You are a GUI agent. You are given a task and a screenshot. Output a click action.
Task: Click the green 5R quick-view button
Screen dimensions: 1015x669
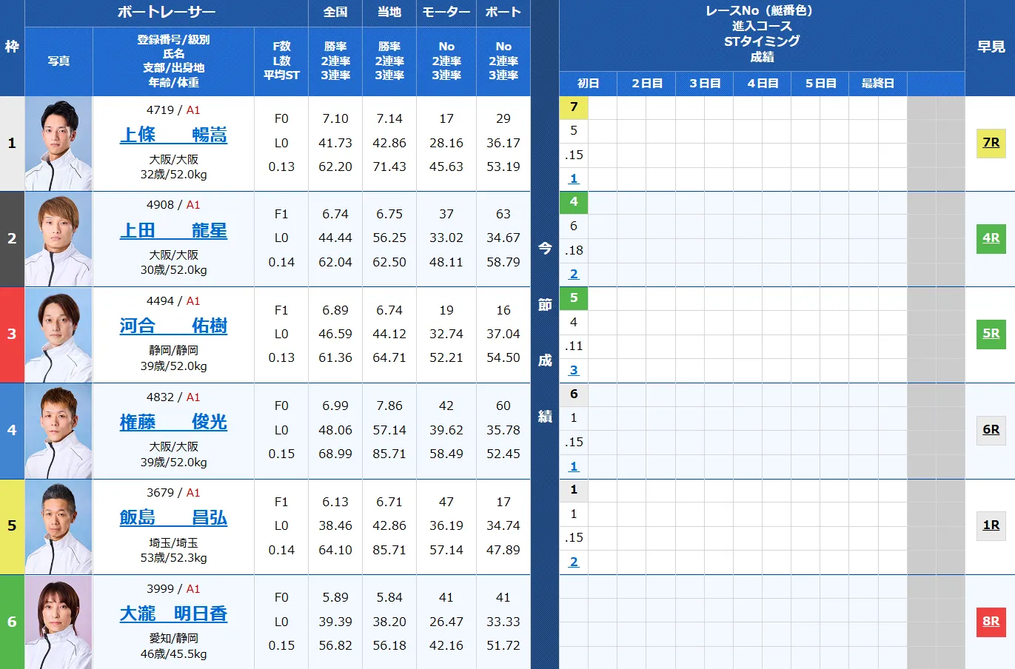pyautogui.click(x=991, y=334)
